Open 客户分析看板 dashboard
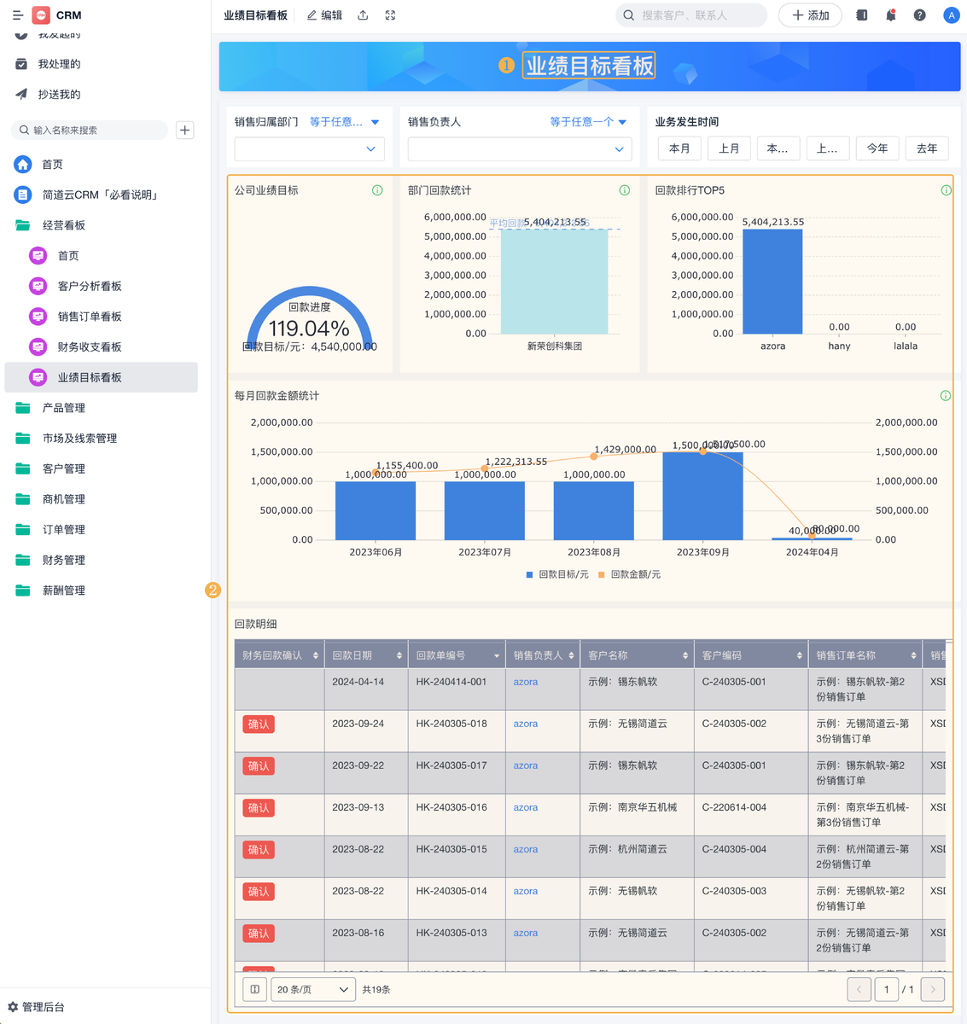 [101, 286]
